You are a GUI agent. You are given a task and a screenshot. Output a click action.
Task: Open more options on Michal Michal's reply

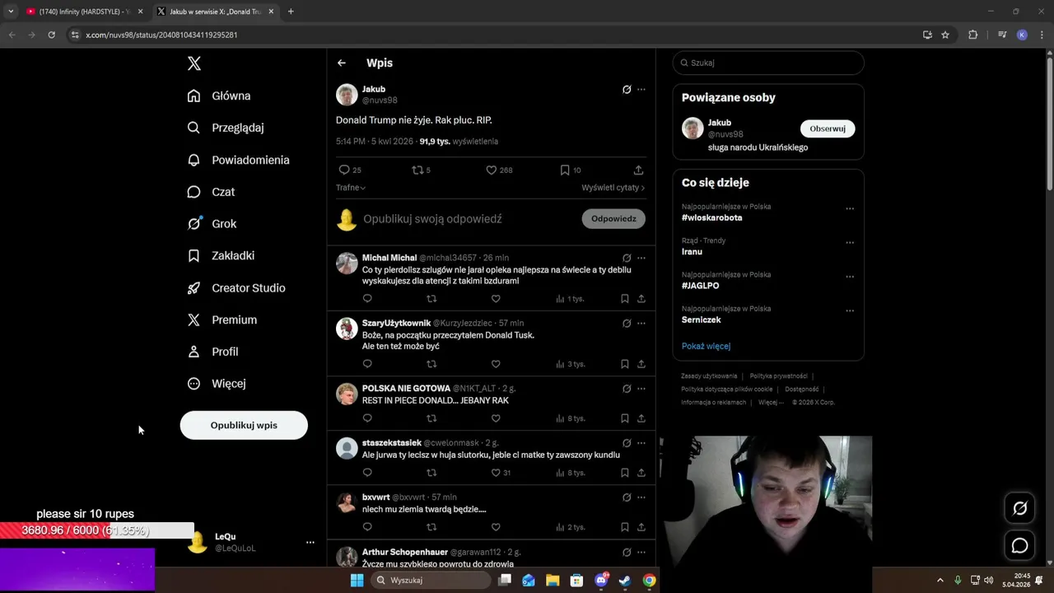coord(641,258)
